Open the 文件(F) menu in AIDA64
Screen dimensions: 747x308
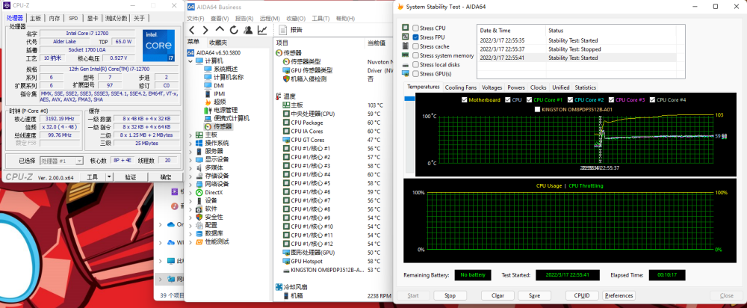click(x=195, y=19)
